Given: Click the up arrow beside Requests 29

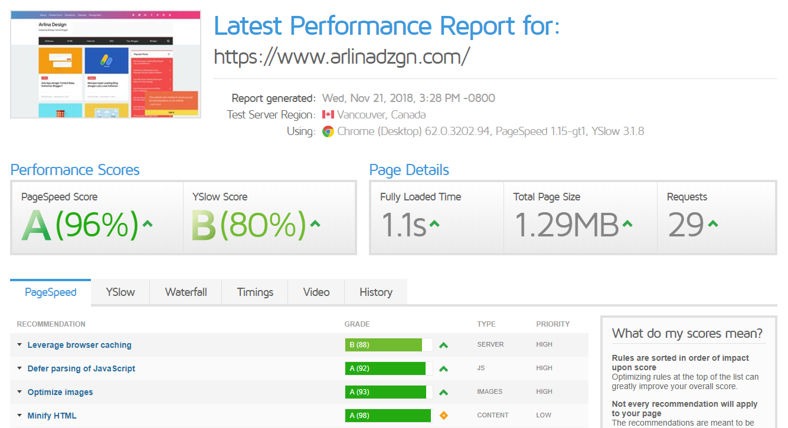Looking at the screenshot, I should pyautogui.click(x=713, y=223).
